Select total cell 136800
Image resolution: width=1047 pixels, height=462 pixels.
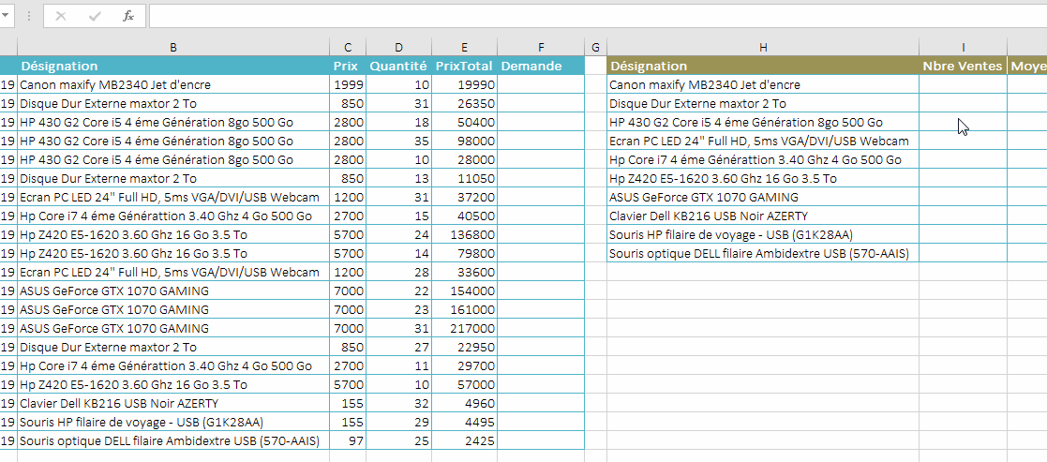pos(464,234)
